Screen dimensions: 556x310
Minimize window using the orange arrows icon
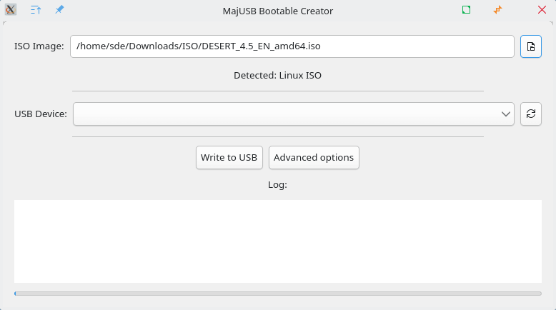497,11
